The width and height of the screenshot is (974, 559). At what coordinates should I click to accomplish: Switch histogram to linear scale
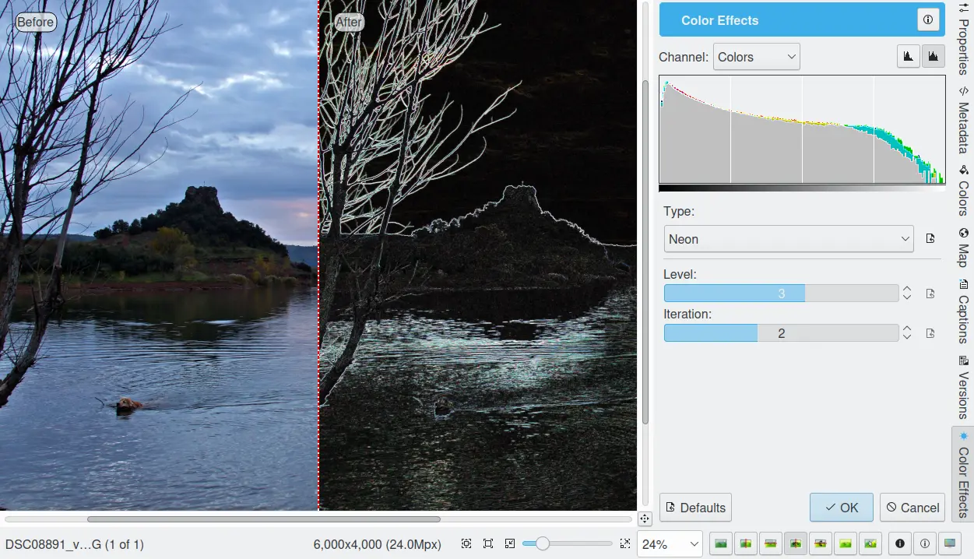908,57
